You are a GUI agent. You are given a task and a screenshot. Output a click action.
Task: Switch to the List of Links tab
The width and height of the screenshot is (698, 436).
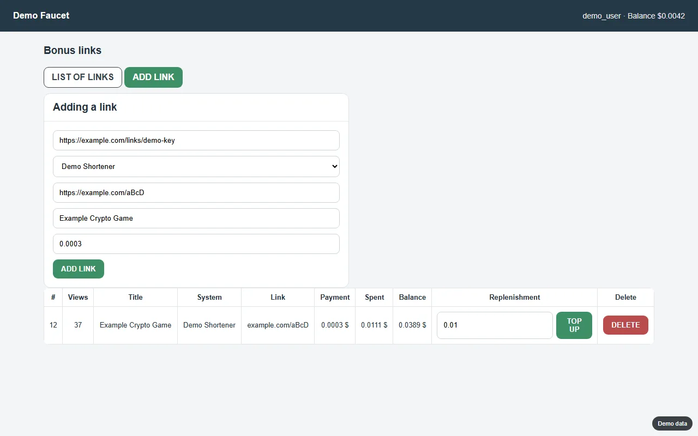click(83, 77)
